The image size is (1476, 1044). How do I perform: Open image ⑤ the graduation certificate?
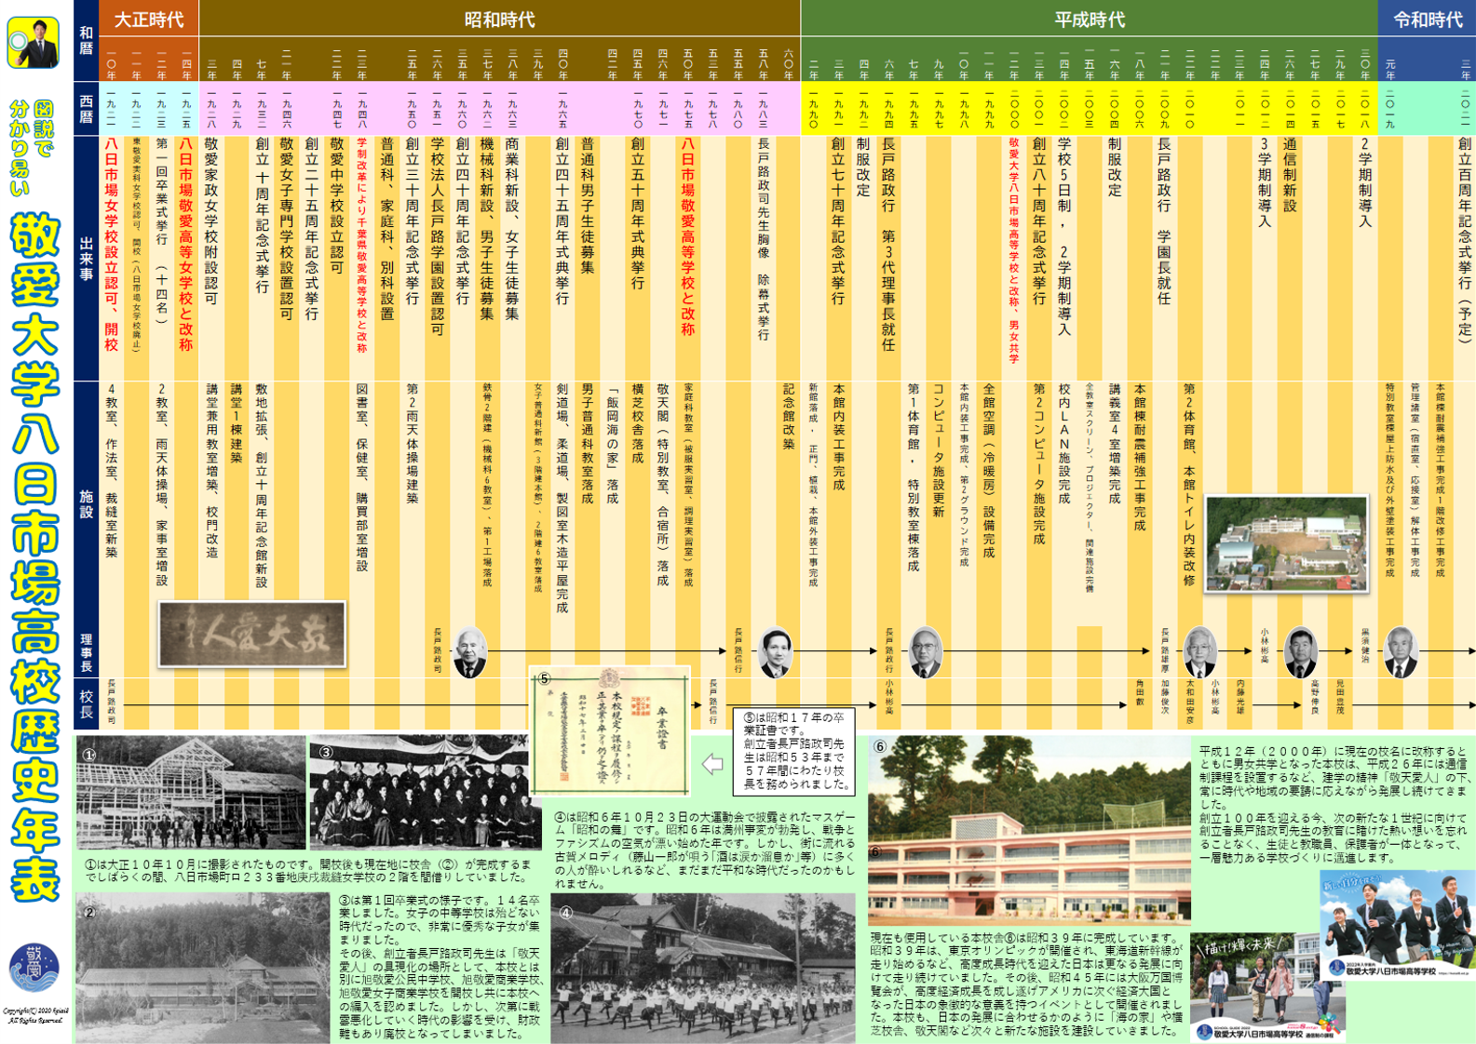[x=611, y=730]
